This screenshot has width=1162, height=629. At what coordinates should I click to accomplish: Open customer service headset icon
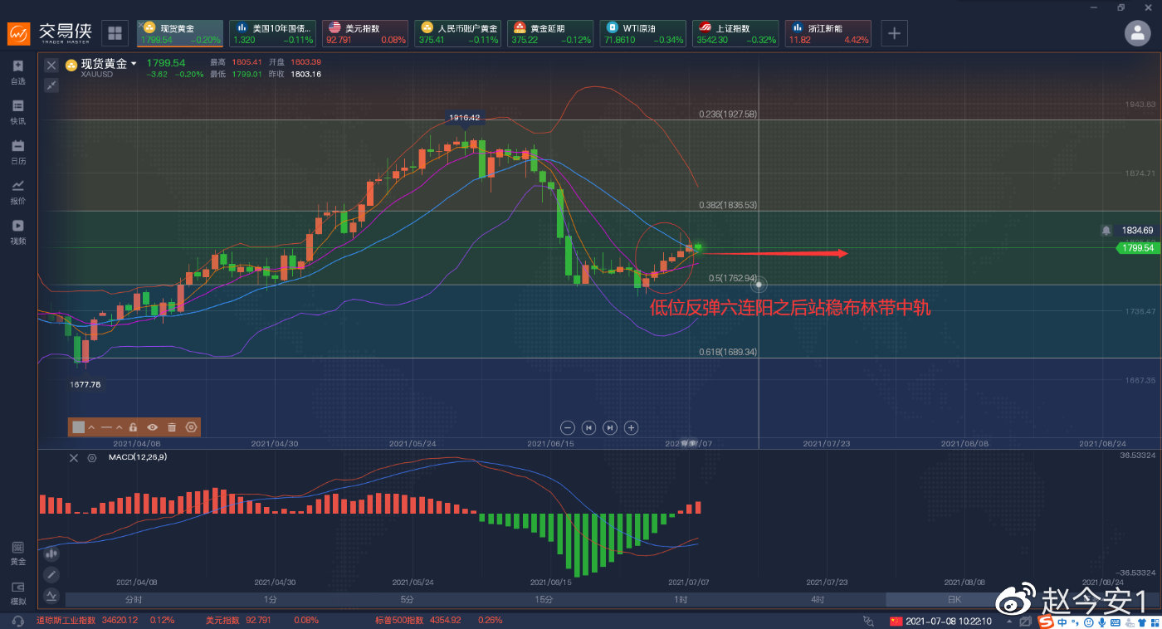pos(18,621)
